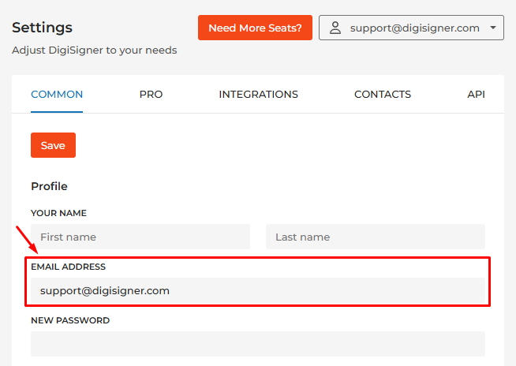
Task: Click into the Last name field
Action: [x=375, y=237]
